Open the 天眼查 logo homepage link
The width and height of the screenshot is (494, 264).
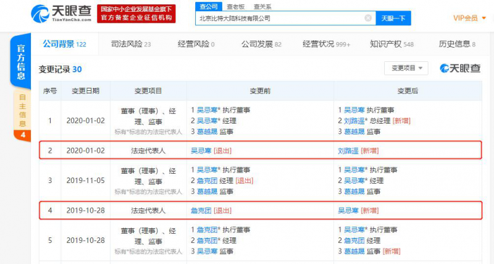pyautogui.click(x=61, y=14)
